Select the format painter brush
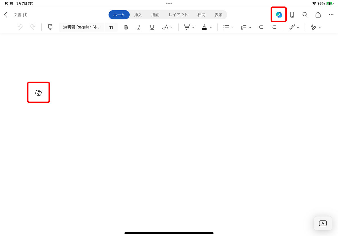338x236 pixels. coord(50,27)
